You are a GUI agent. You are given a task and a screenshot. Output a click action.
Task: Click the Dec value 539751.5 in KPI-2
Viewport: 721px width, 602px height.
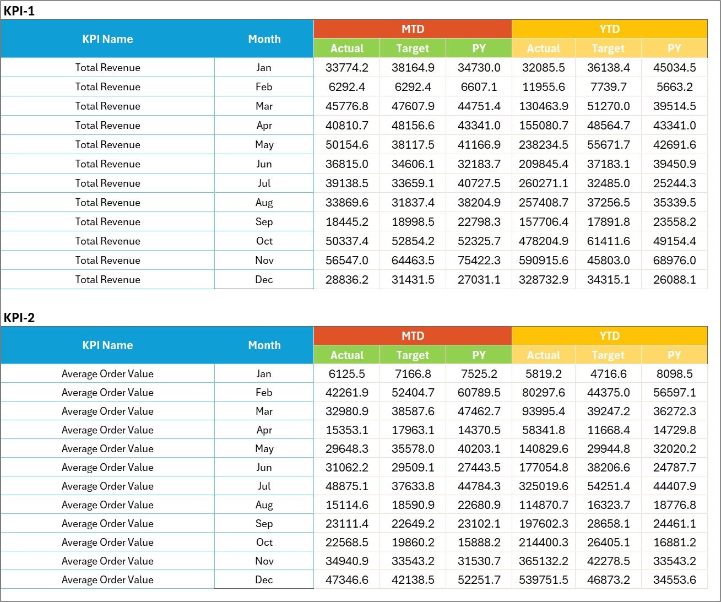pos(544,579)
